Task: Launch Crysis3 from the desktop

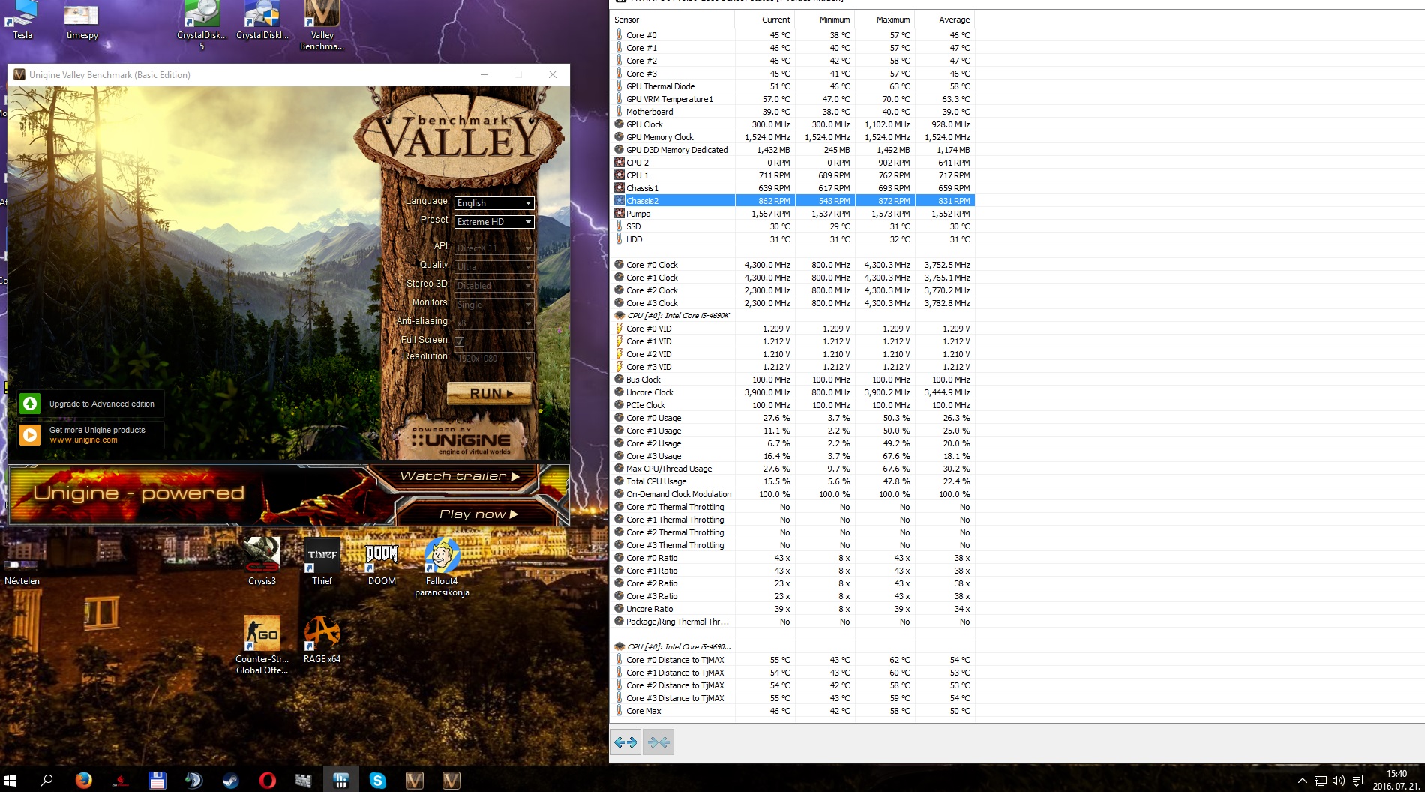Action: pos(262,561)
